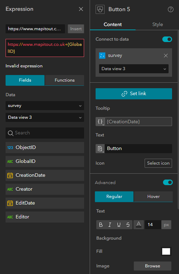The height and width of the screenshot is (274, 179).
Task: Click the Set link button
Action: point(134,94)
